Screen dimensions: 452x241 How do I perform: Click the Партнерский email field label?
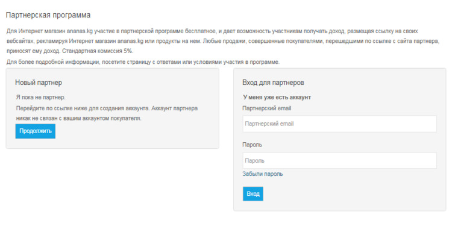tap(266, 108)
